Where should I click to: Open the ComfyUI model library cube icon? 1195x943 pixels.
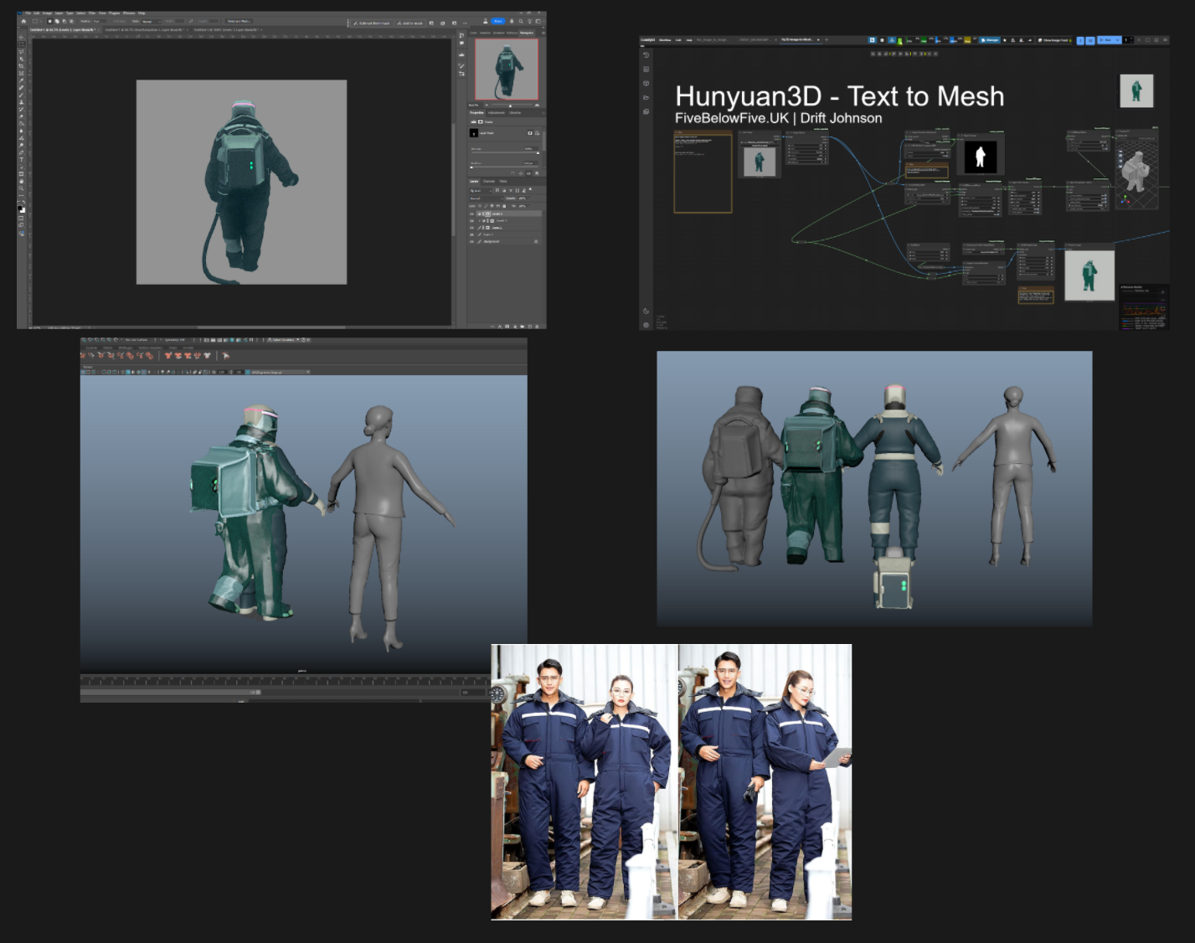646,83
